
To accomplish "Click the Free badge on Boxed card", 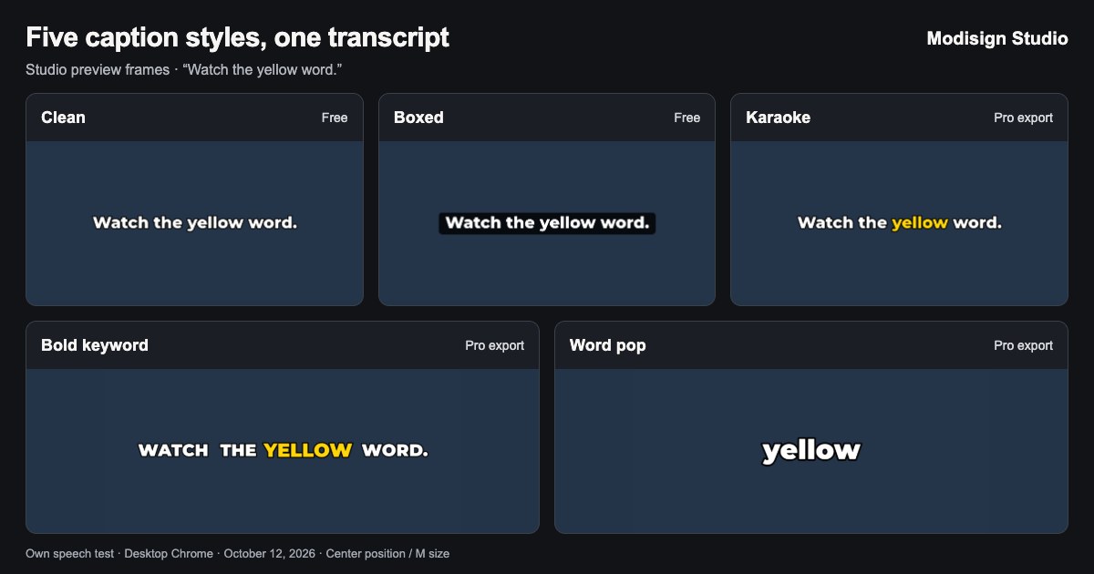I will [687, 118].
